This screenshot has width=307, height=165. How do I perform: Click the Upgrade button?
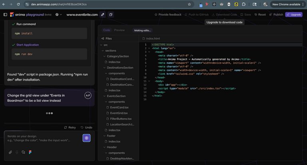click(294, 15)
